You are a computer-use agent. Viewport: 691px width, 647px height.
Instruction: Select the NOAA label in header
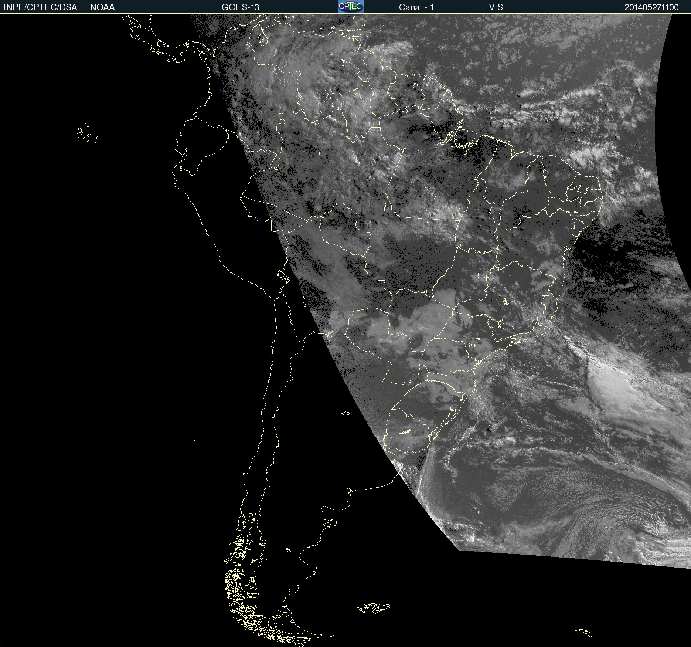(x=102, y=7)
